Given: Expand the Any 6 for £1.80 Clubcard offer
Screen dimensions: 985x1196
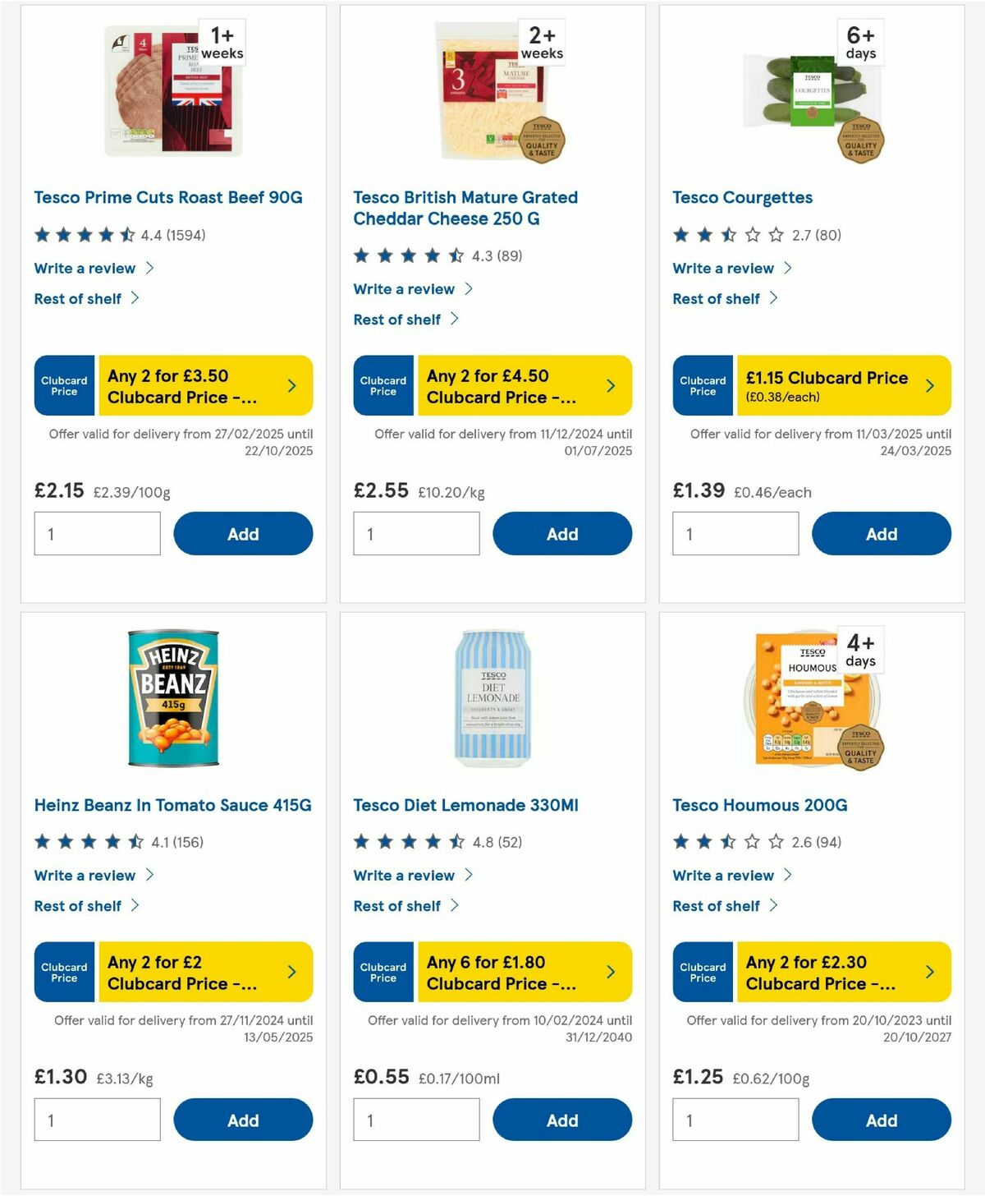Looking at the screenshot, I should click(x=524, y=972).
